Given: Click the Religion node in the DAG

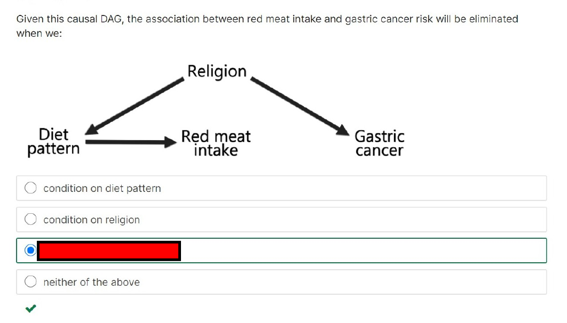Looking at the screenshot, I should click(217, 71).
